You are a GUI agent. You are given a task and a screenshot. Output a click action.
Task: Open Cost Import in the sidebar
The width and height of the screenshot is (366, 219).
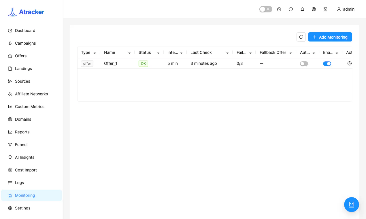[x=32, y=170]
